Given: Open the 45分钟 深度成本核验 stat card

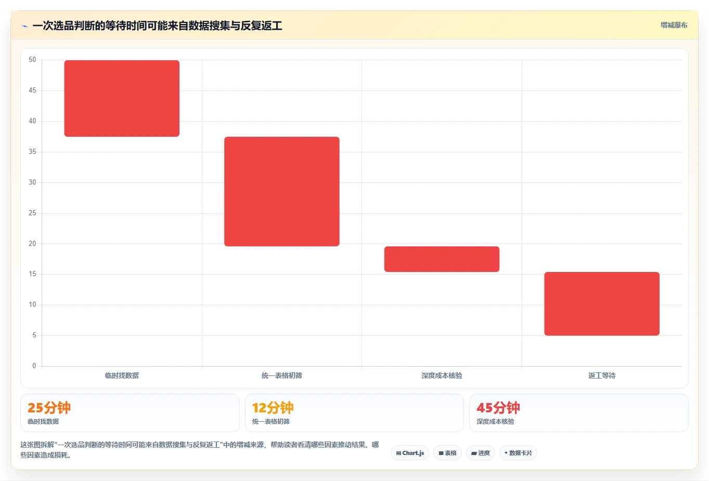Looking at the screenshot, I should pos(579,413).
